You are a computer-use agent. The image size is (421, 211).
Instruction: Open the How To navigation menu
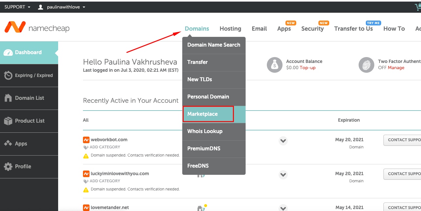(394, 29)
